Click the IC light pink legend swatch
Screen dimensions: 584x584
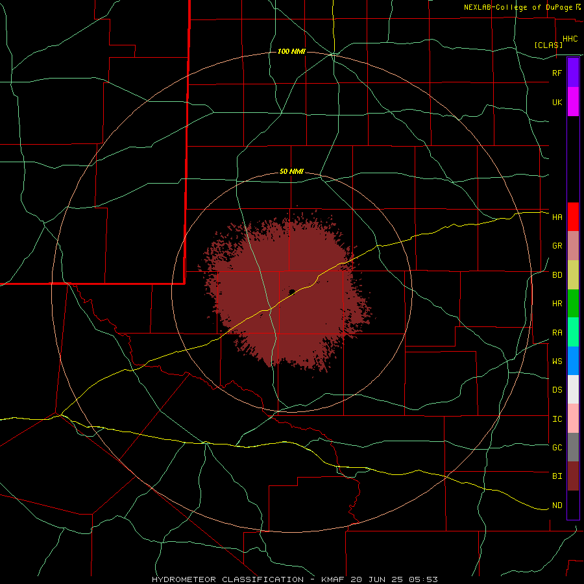(x=573, y=419)
